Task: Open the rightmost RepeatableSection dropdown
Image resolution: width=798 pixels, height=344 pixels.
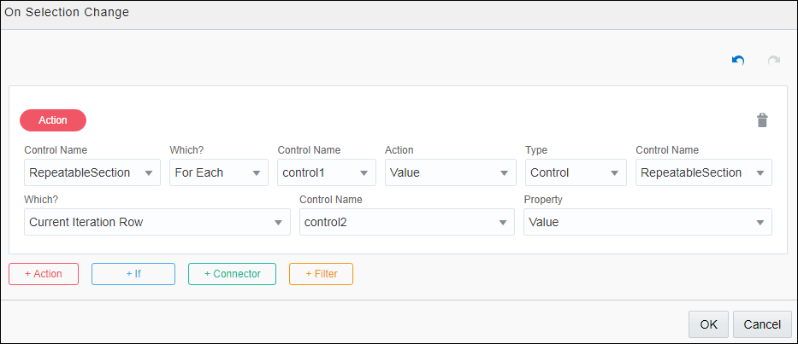Action: click(703, 172)
